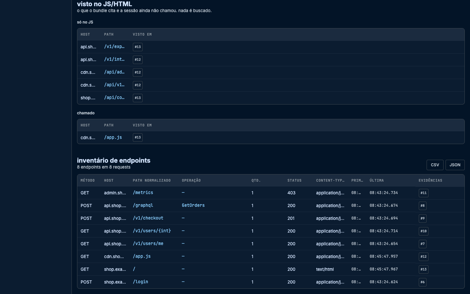
Task: Open evidence #13 in the text/html row
Action: tap(424, 269)
